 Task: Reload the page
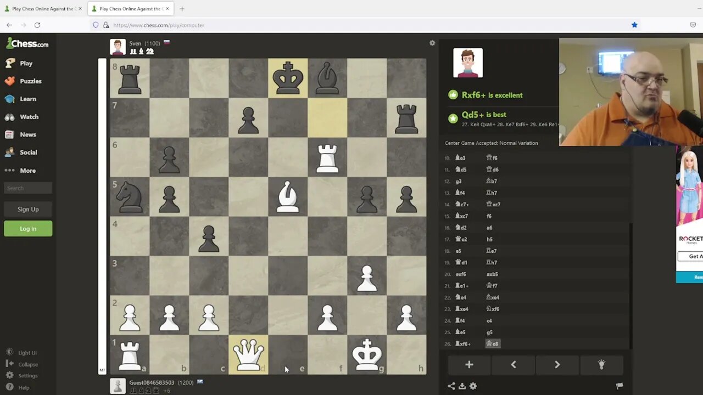37,25
